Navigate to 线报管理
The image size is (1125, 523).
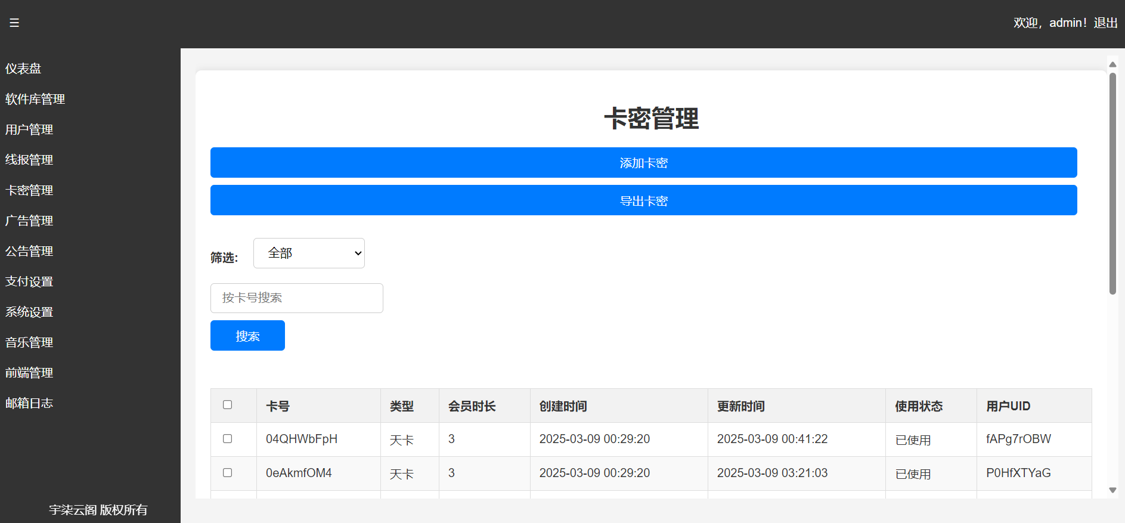pos(29,160)
